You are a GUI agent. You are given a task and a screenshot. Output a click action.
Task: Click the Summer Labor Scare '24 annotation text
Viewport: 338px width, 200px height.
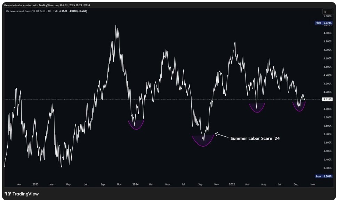[255, 139]
